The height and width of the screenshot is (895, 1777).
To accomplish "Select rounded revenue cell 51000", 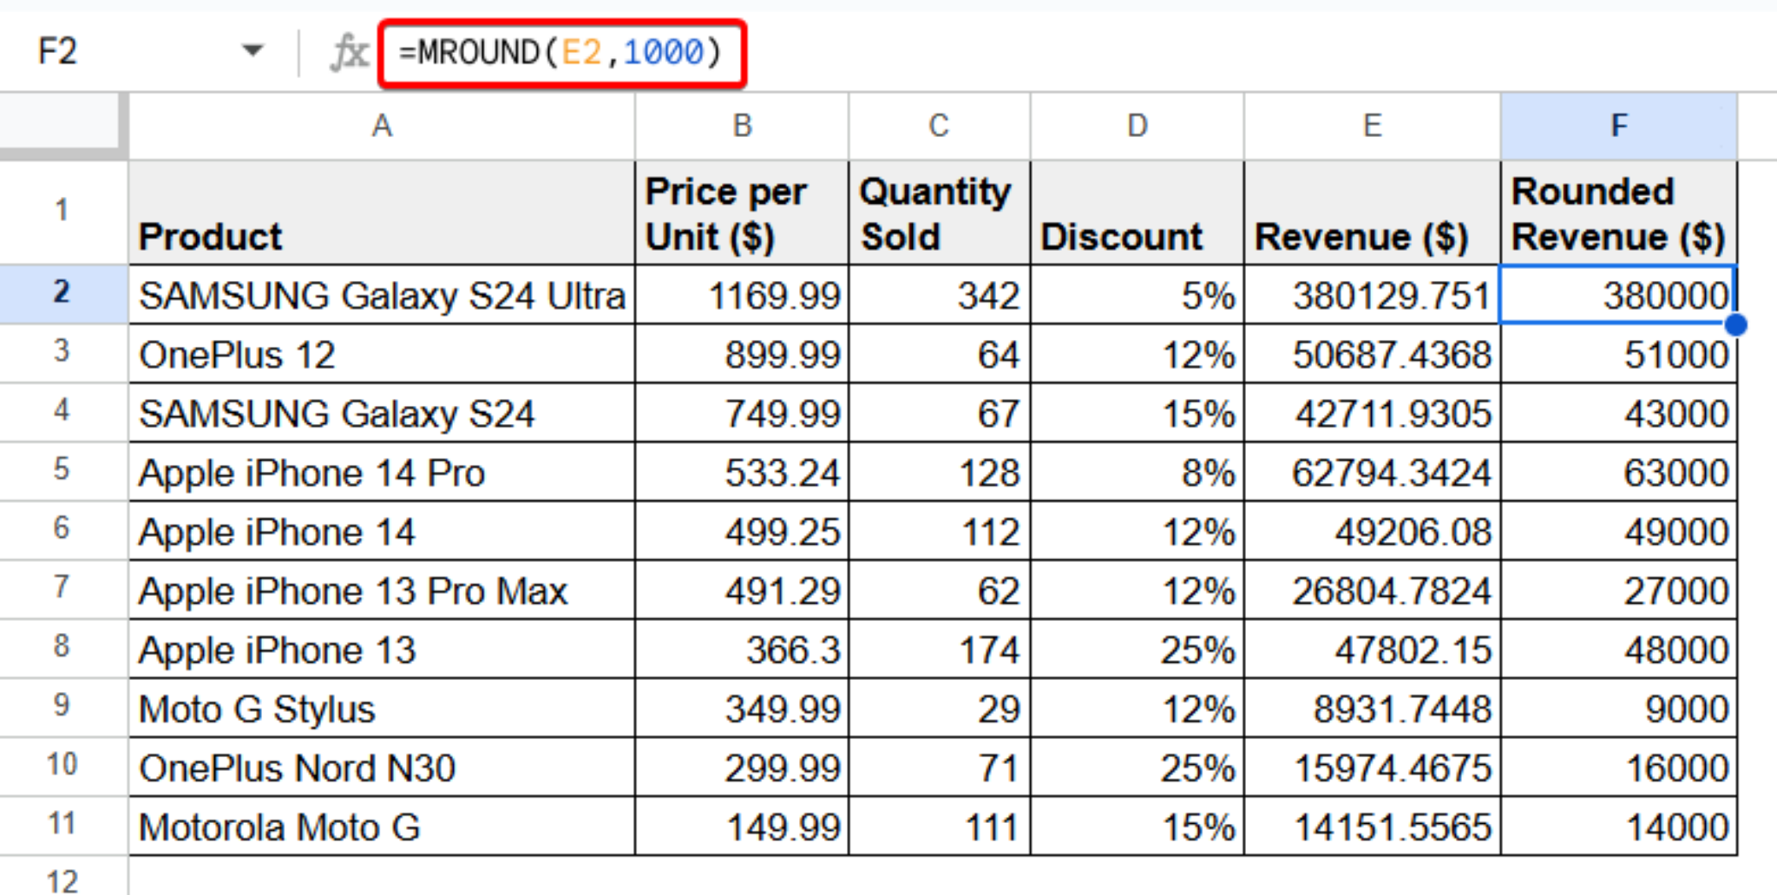I will [1619, 354].
